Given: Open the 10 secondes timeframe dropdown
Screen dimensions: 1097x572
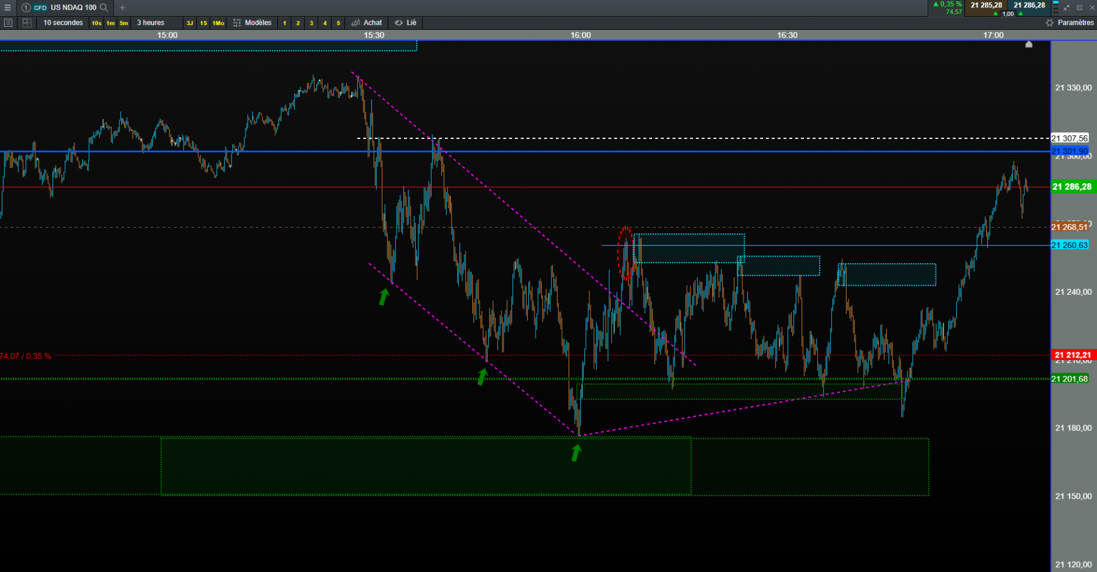Looking at the screenshot, I should pyautogui.click(x=63, y=23).
